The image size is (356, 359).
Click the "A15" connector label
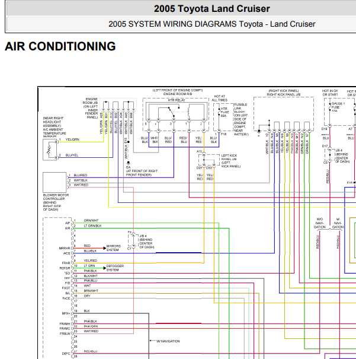coord(199,151)
